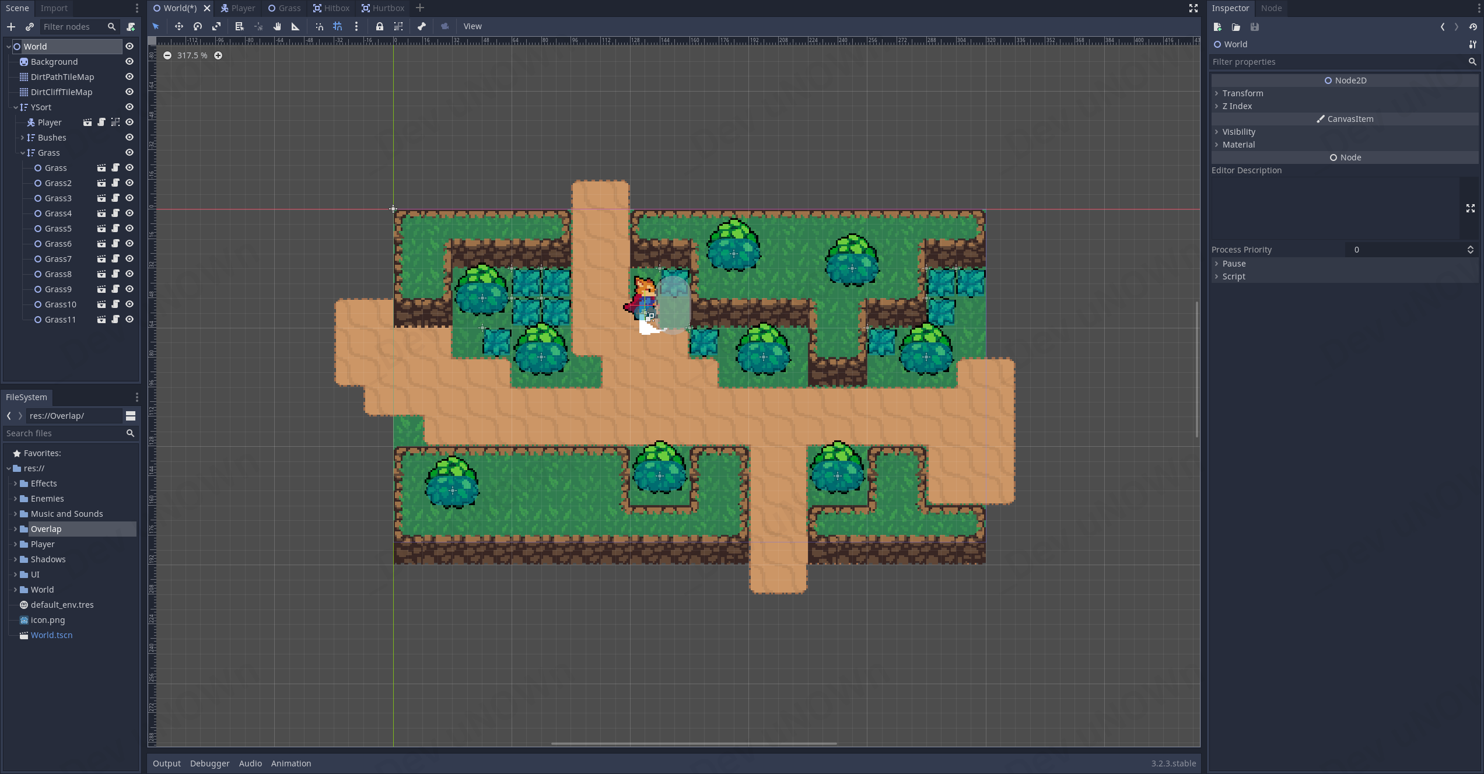Open the skeleton bone options icon
The width and height of the screenshot is (1484, 774).
[x=422, y=26]
